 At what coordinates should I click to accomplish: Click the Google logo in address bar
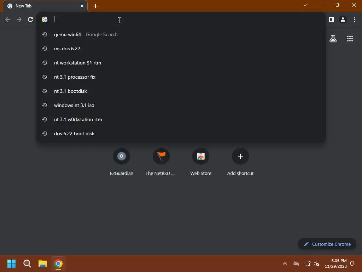[x=45, y=19]
